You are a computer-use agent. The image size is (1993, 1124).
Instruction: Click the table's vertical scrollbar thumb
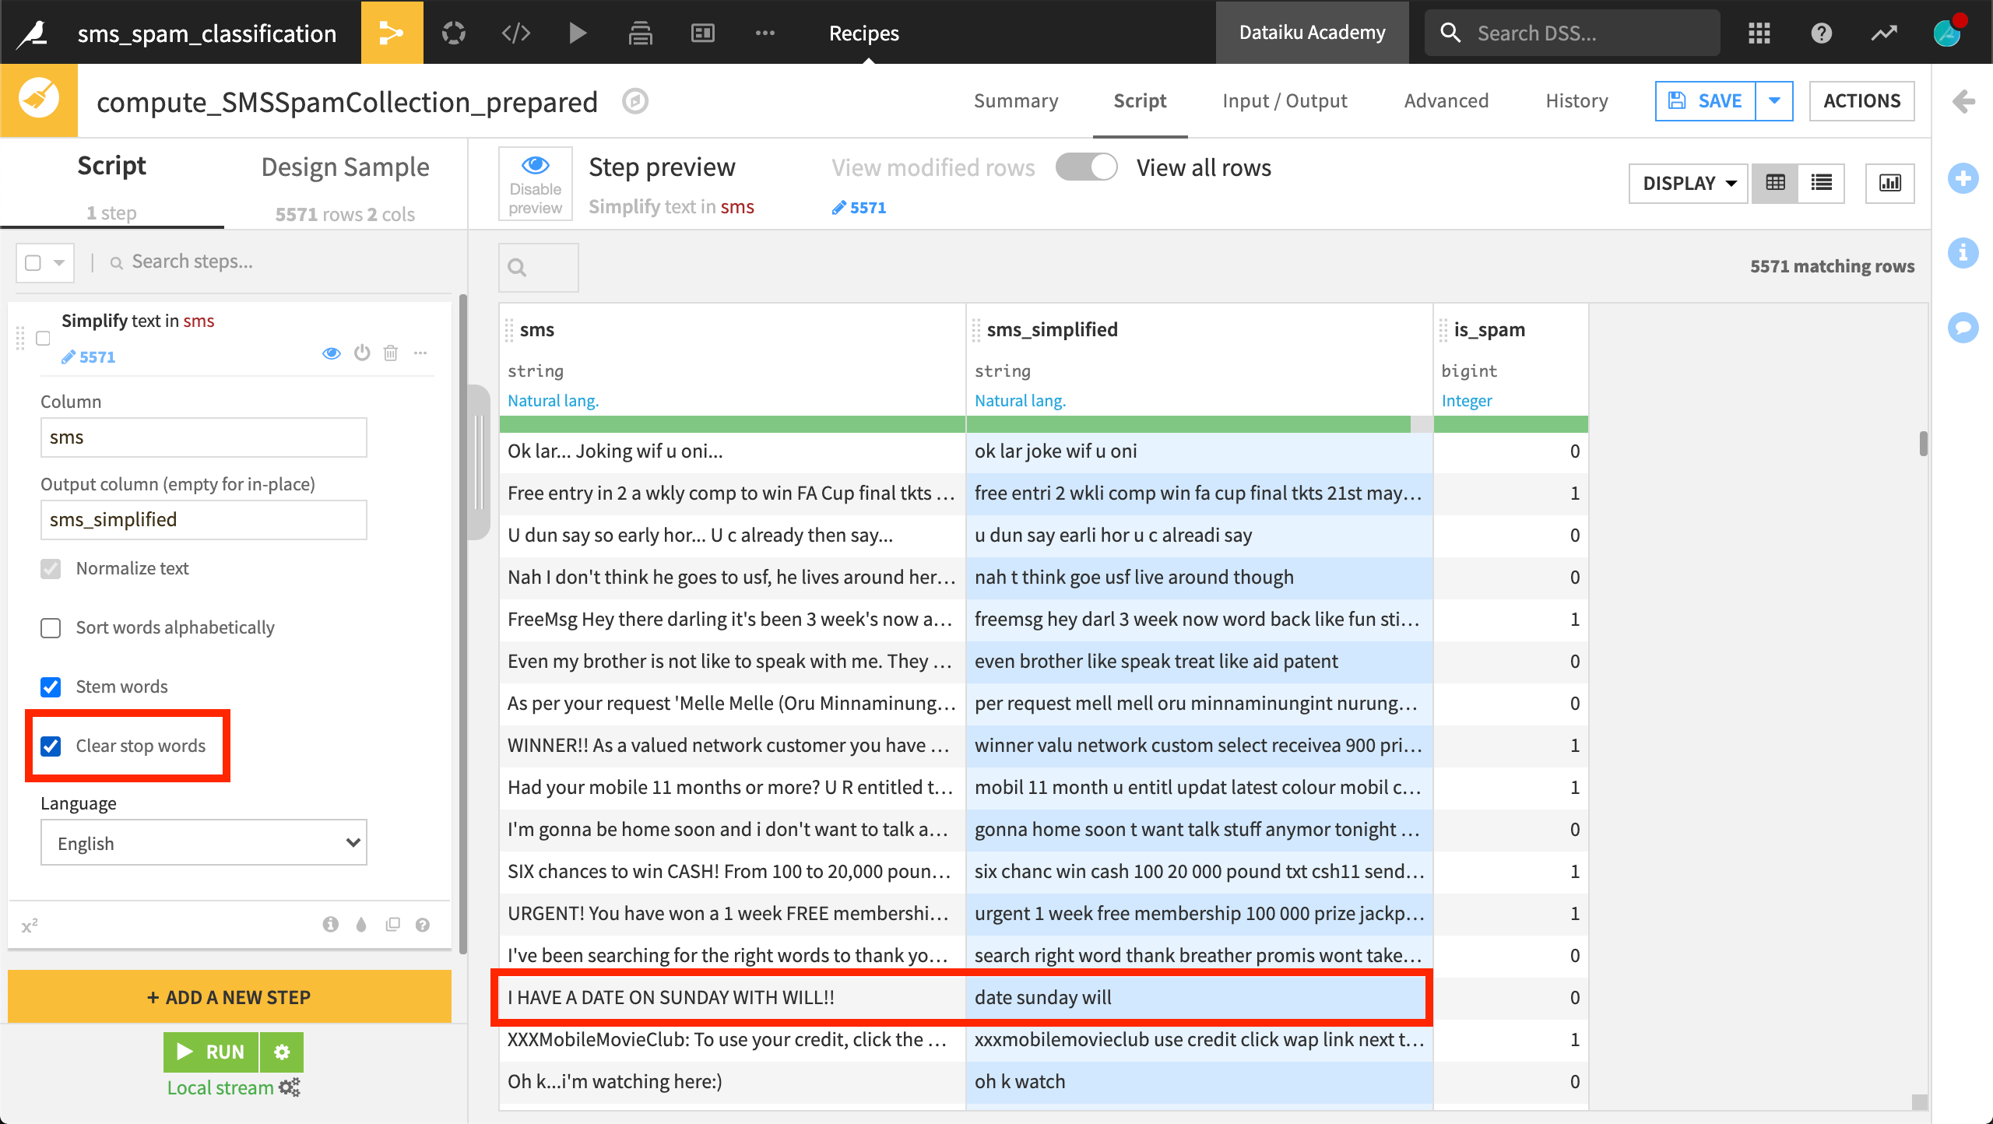[x=1923, y=444]
